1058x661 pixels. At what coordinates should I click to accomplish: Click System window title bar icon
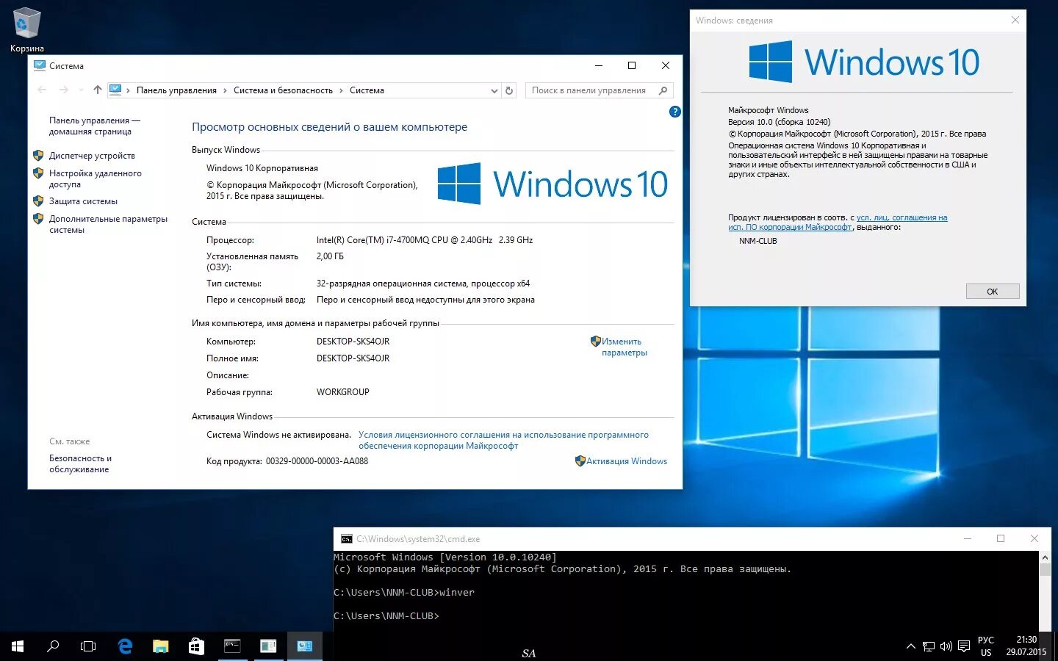coord(40,65)
